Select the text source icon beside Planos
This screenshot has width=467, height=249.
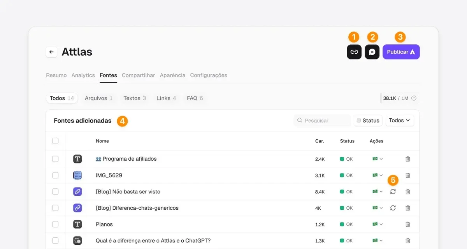coord(77,224)
